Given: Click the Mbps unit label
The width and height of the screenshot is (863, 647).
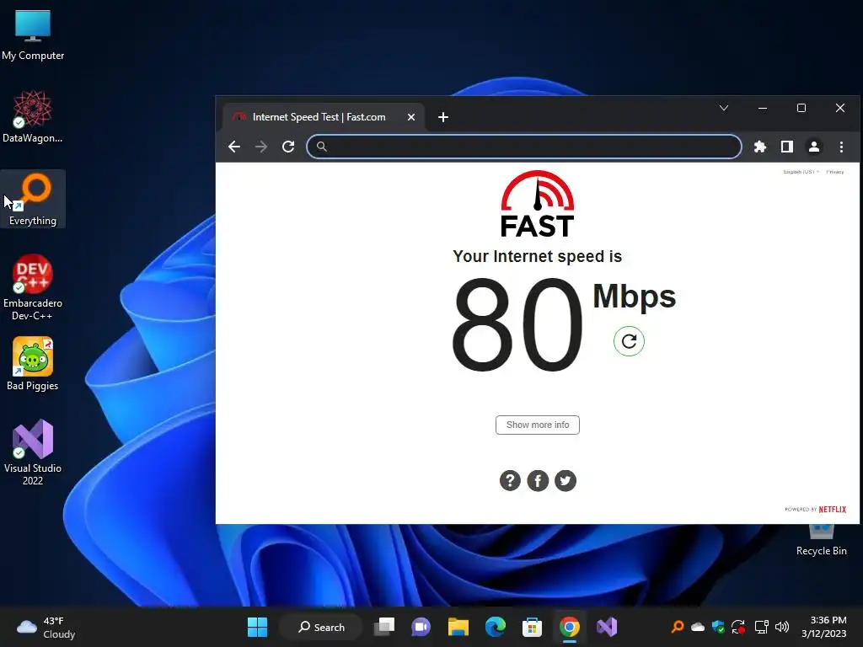Looking at the screenshot, I should point(634,297).
